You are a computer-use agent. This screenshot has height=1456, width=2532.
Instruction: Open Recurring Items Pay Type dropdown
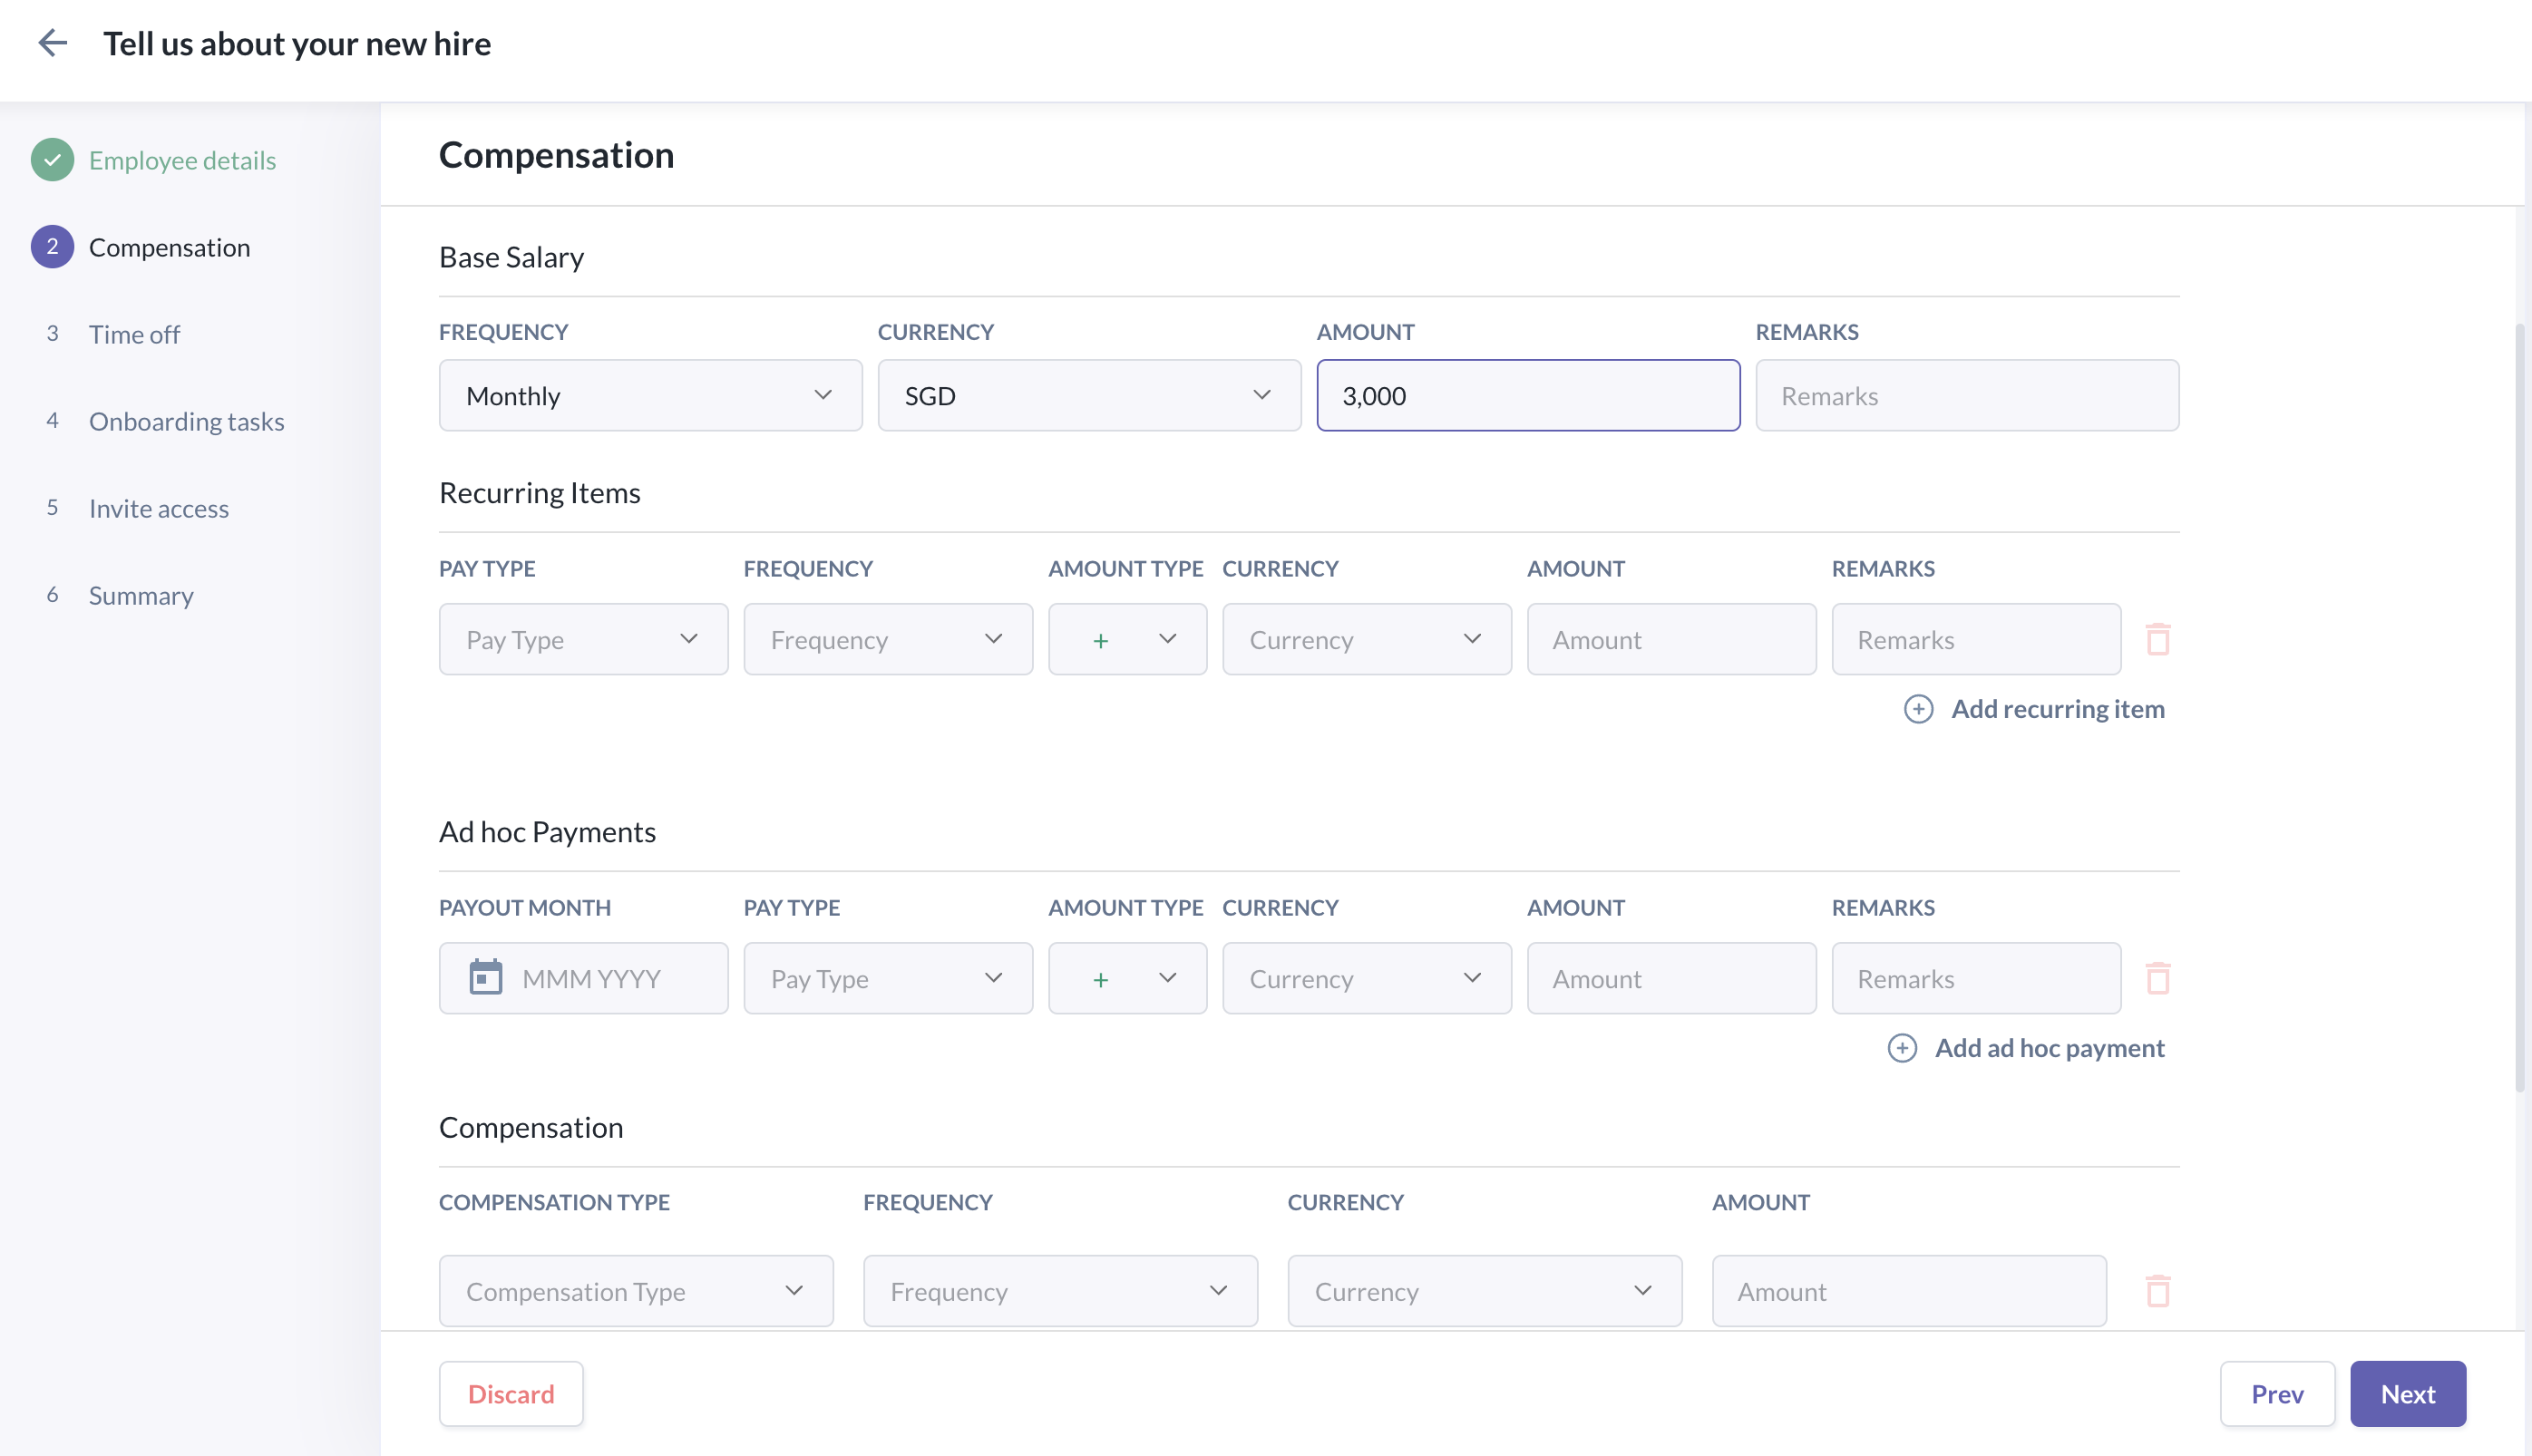coord(583,639)
